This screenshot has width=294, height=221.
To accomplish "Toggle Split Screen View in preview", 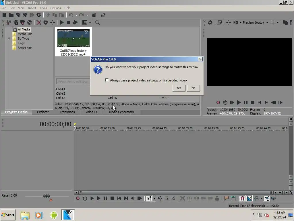I will point(235,22).
